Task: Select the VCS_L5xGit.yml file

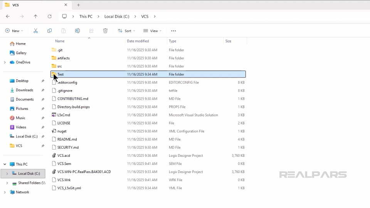Action: (x=148, y=188)
